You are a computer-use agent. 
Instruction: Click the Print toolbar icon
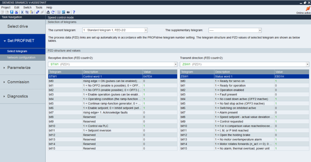tap(16, 12)
